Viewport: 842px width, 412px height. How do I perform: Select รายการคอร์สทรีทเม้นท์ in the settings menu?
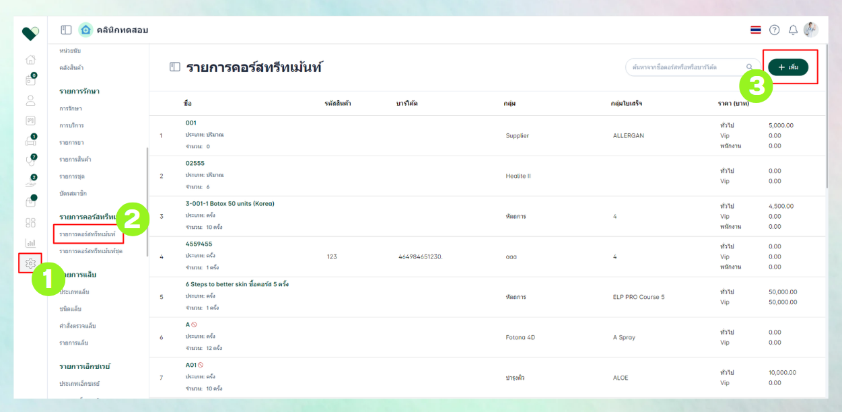(x=87, y=234)
